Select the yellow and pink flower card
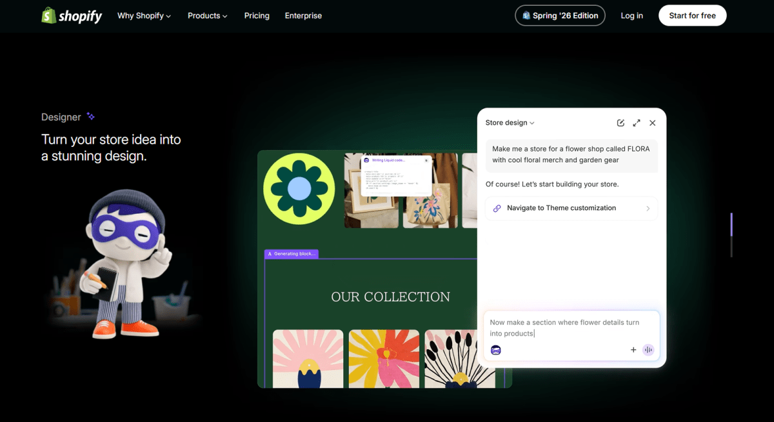774x422 pixels. [x=384, y=358]
